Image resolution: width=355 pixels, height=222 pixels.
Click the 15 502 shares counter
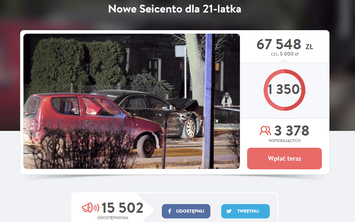pyautogui.click(x=122, y=208)
